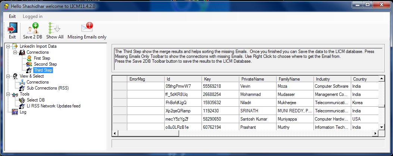Sort by the Id column header
Image resolution: width=393 pixels, height=156 pixels.
(183, 79)
